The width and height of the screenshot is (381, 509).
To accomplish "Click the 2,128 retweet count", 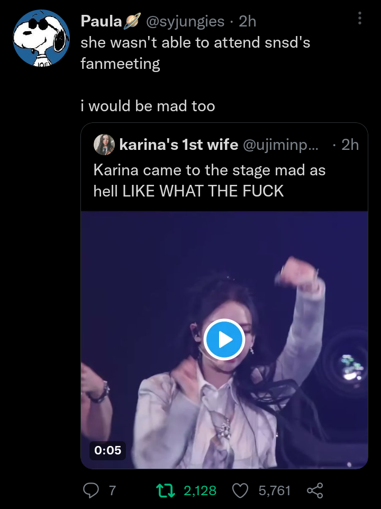I will tap(200, 490).
